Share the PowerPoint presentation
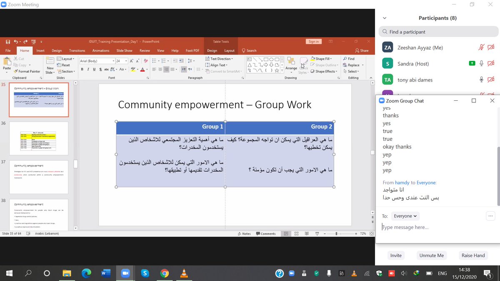Screen dimensions: 500x281 tap(362, 50)
